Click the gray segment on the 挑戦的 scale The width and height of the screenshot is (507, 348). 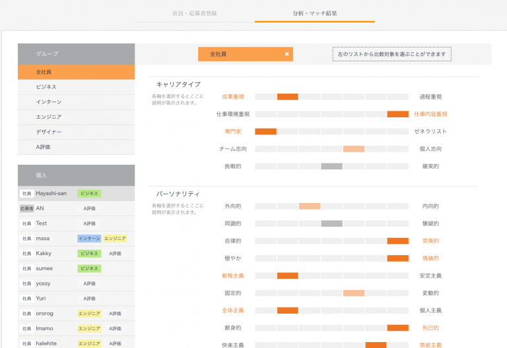point(332,166)
